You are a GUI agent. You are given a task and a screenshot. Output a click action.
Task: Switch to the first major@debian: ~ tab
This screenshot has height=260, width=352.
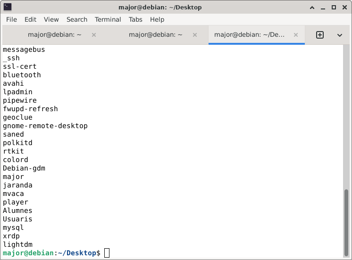54,35
